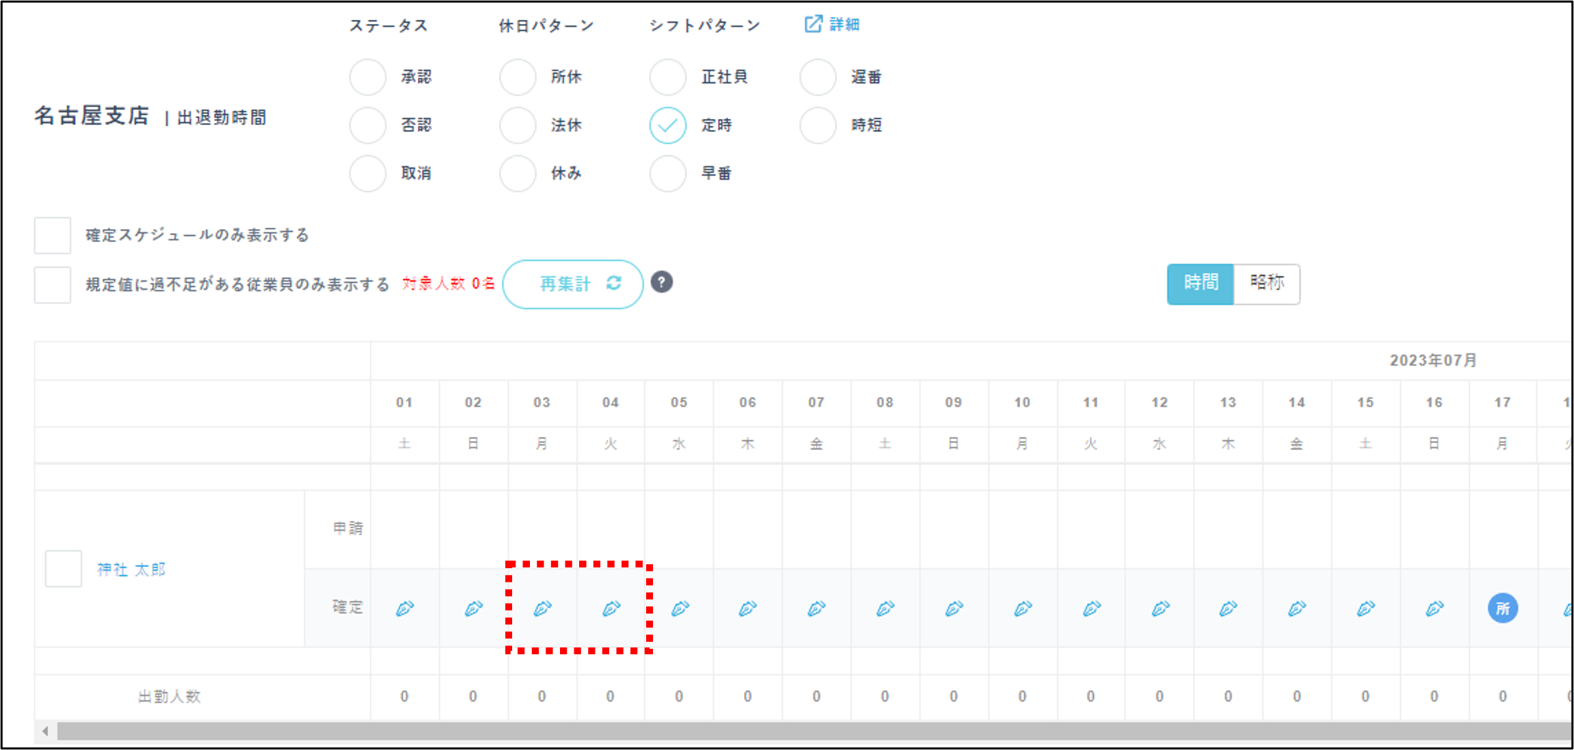This screenshot has height=750, width=1574.
Task: Click the refresh icon inside the 再集計 button
Action: pyautogui.click(x=614, y=284)
